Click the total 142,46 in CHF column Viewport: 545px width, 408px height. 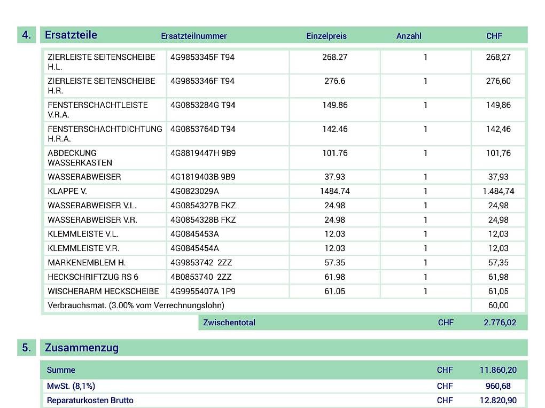(x=498, y=129)
